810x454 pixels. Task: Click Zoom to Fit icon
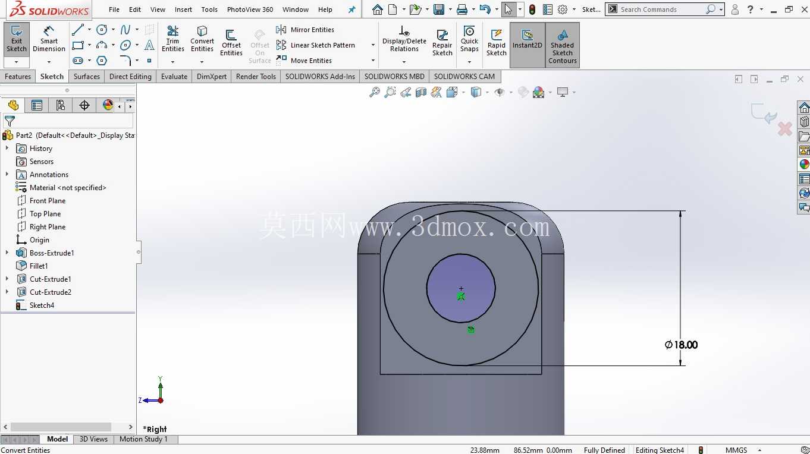[x=375, y=92]
